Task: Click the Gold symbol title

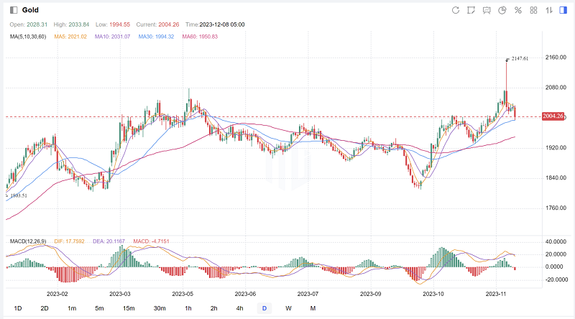Action: click(x=30, y=10)
